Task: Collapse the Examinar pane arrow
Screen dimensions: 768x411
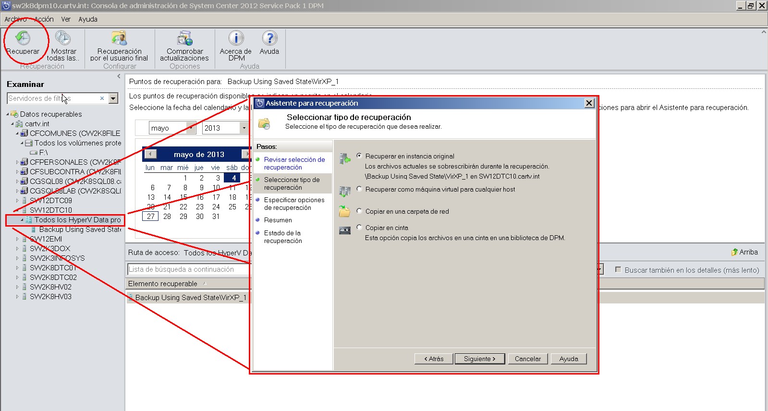Action: coord(119,76)
